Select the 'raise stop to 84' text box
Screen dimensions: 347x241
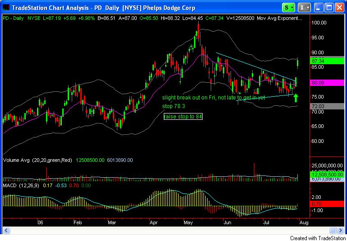[183, 116]
